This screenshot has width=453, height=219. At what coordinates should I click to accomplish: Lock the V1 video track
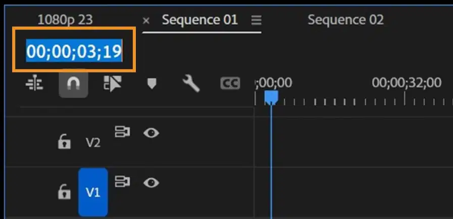(x=64, y=192)
